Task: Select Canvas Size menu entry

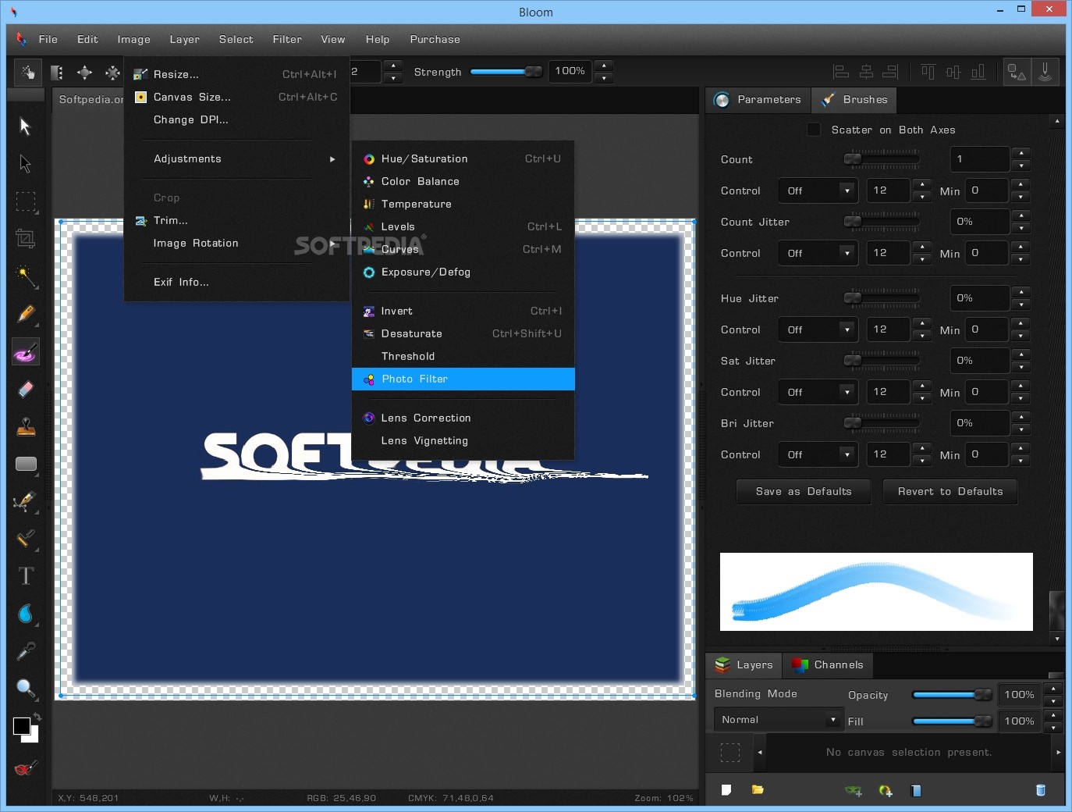Action: click(x=236, y=97)
